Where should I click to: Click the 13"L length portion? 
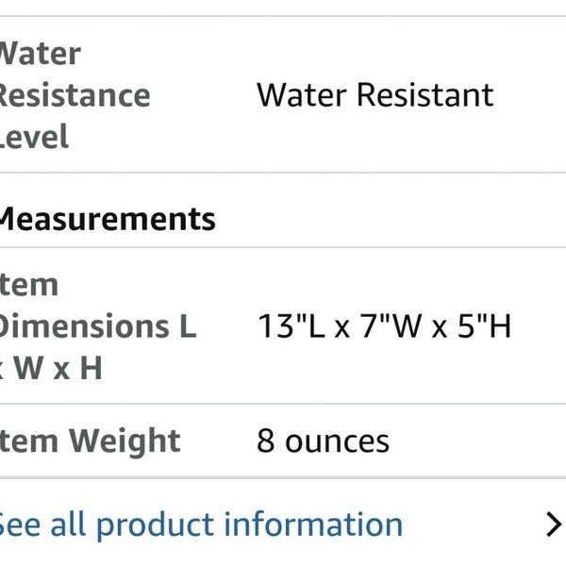coord(291,326)
